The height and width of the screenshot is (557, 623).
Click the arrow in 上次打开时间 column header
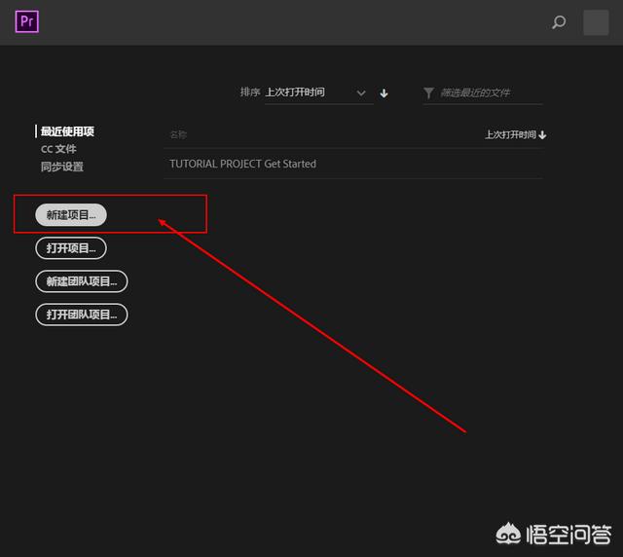[542, 135]
